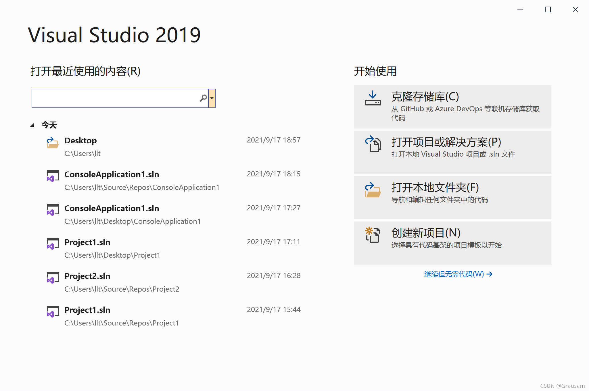Open Project1.sln dated 15:44
Viewport: 589px width, 391px height.
click(174, 316)
